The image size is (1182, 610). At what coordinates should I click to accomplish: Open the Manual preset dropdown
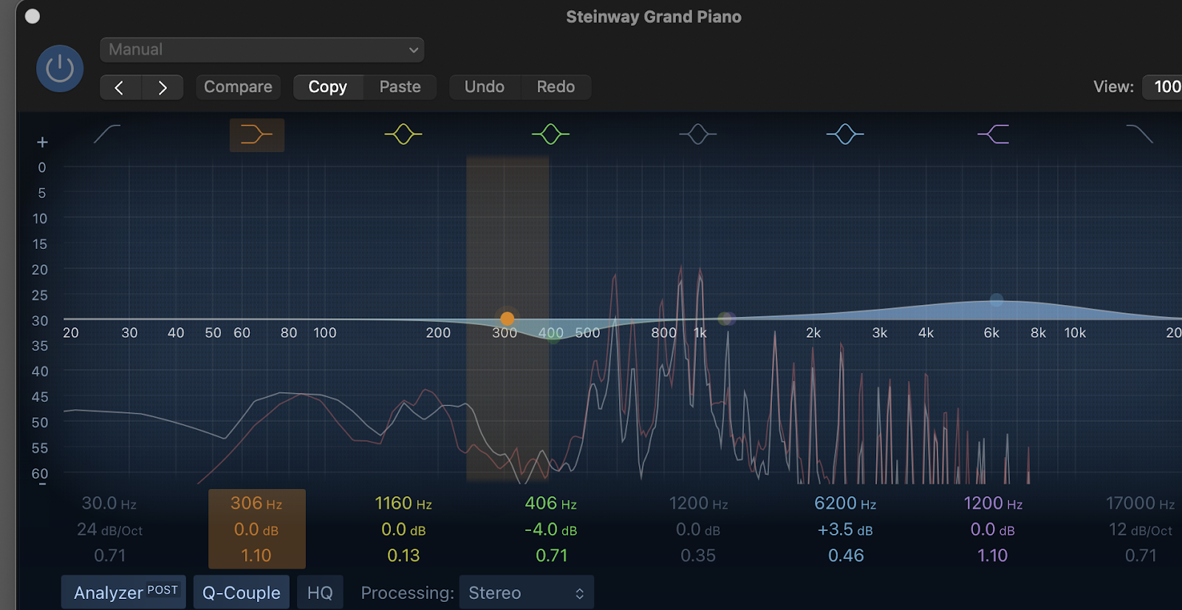(262, 49)
